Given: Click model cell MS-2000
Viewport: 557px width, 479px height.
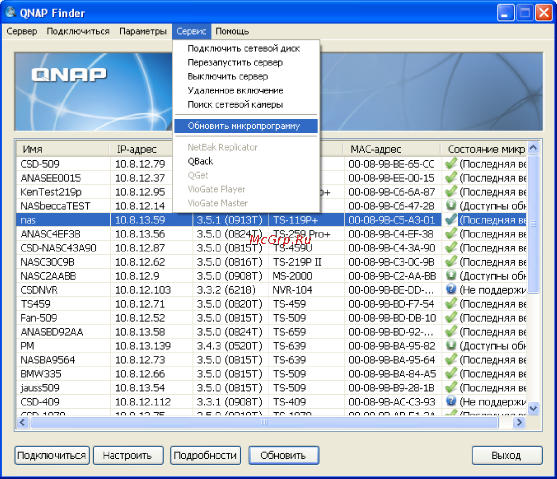Looking at the screenshot, I should 293,276.
